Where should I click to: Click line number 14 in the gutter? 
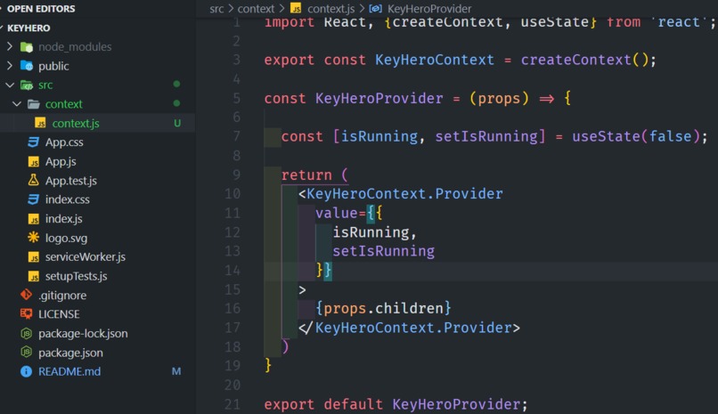233,271
